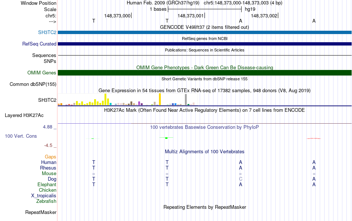The image size is (352, 221).
Task: Click the 148,373,000 ruler coordinate
Action: pos(117,16)
